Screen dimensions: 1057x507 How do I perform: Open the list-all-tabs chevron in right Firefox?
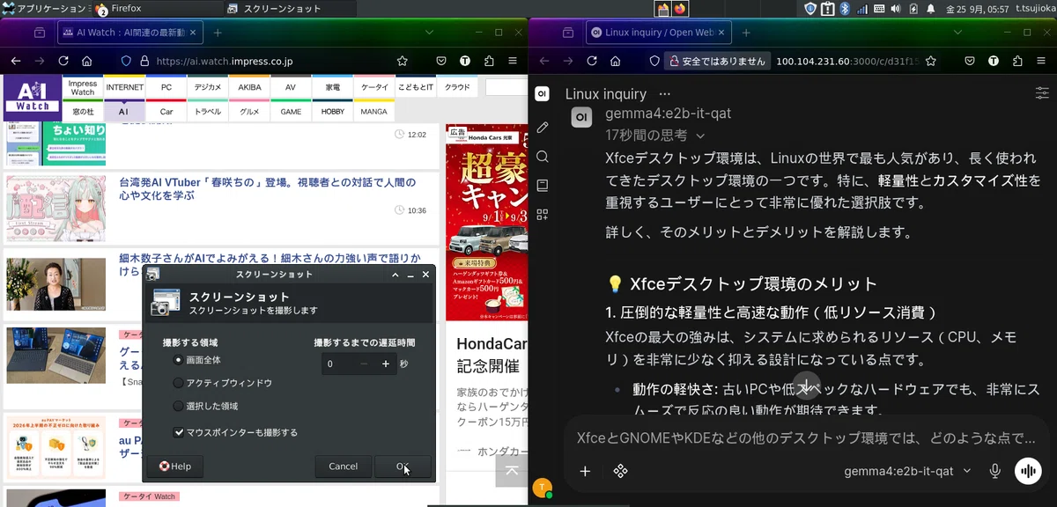(x=958, y=33)
